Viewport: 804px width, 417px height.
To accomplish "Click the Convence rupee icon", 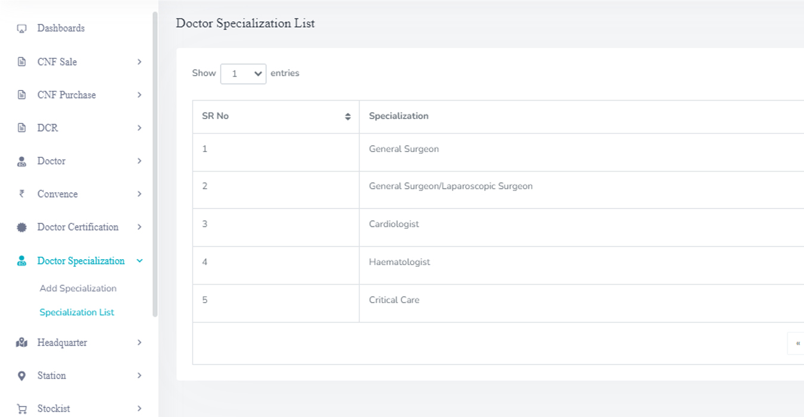I will [x=22, y=194].
